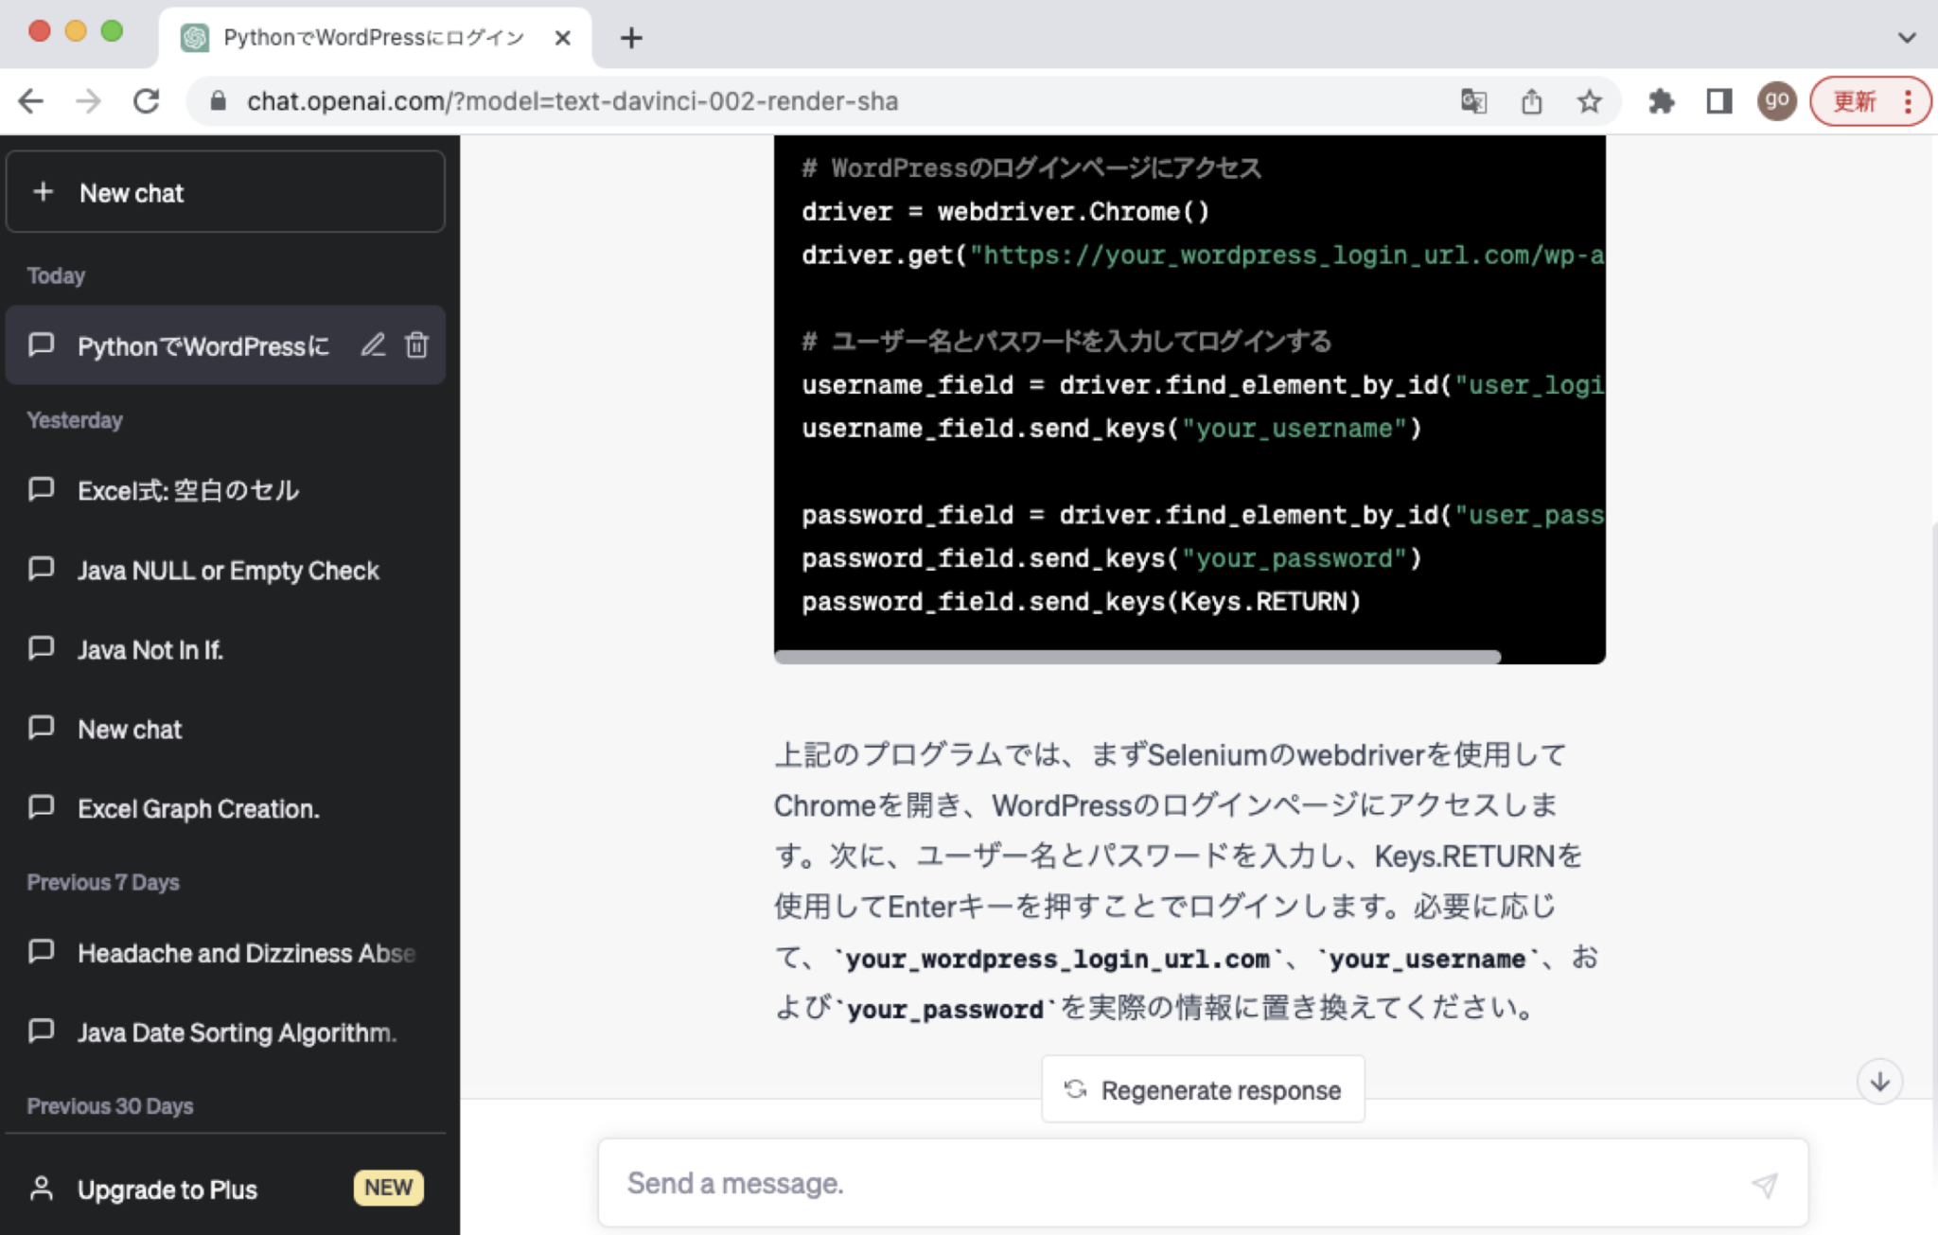The height and width of the screenshot is (1235, 1938).
Task: Click the scroll-to-bottom arrow icon
Action: point(1878,1082)
